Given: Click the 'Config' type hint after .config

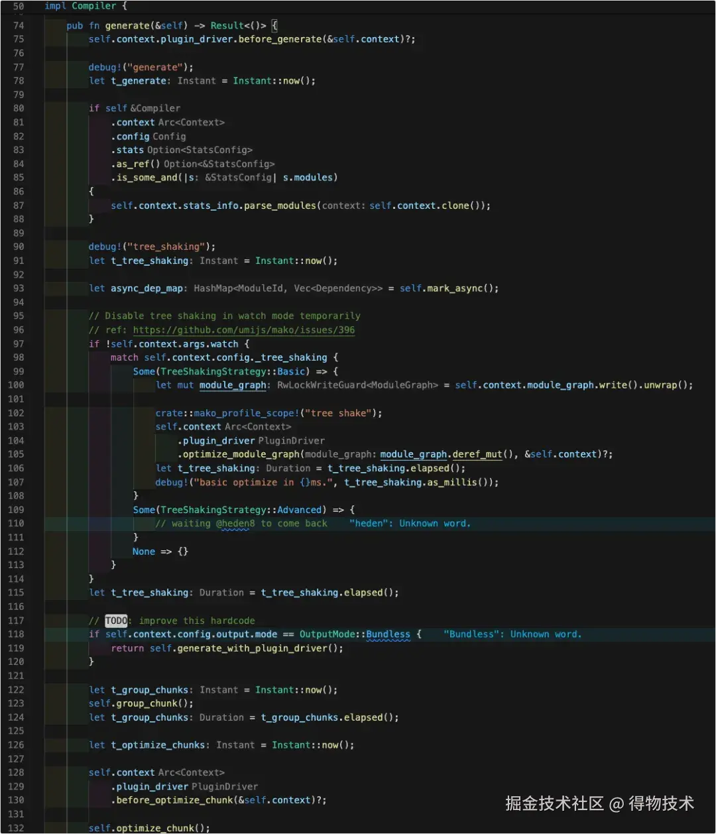Looking at the screenshot, I should click(169, 136).
